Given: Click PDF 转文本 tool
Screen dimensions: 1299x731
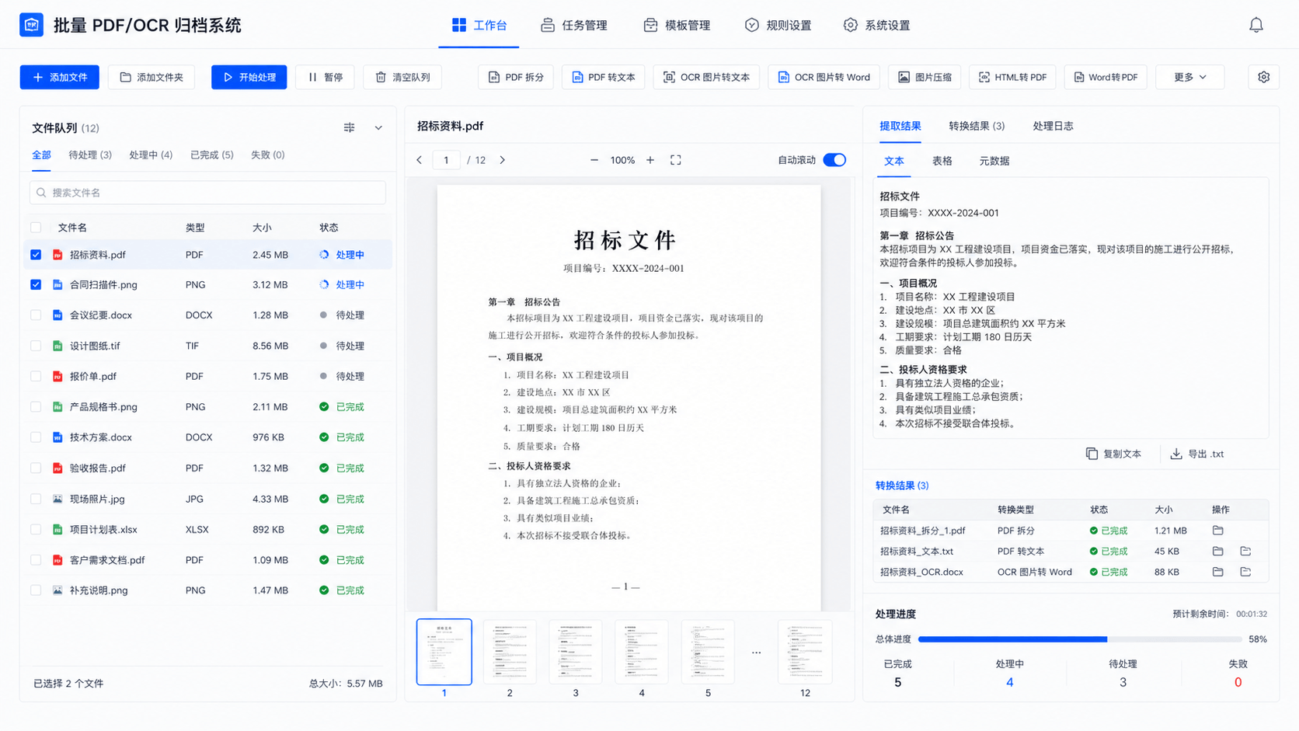Looking at the screenshot, I should tap(604, 77).
